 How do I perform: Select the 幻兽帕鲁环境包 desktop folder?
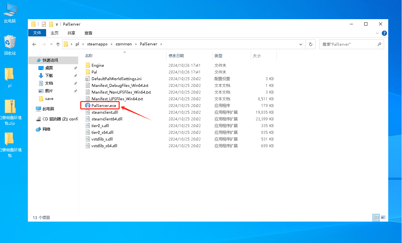[10, 145]
